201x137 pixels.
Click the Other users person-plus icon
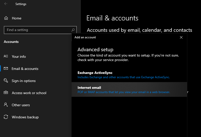6,105
